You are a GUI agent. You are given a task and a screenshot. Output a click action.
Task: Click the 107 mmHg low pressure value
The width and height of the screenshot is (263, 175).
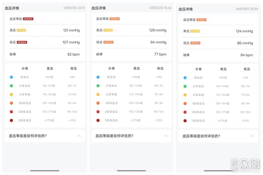pyautogui.click(x=71, y=42)
